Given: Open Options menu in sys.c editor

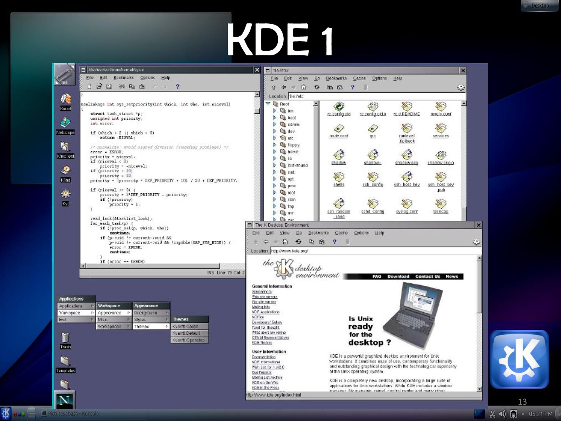Looking at the screenshot, I should coord(148,78).
